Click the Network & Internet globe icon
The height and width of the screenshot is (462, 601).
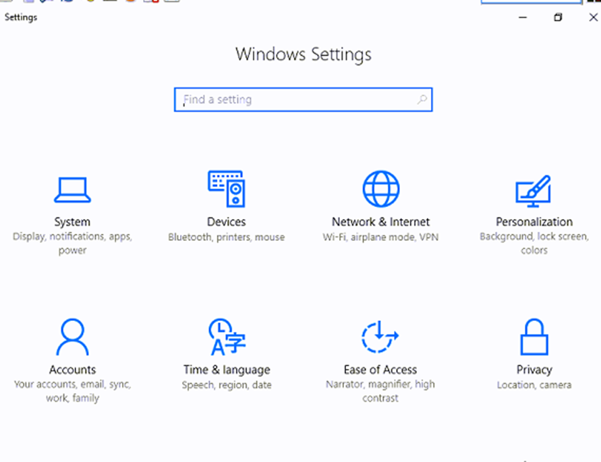pyautogui.click(x=380, y=189)
